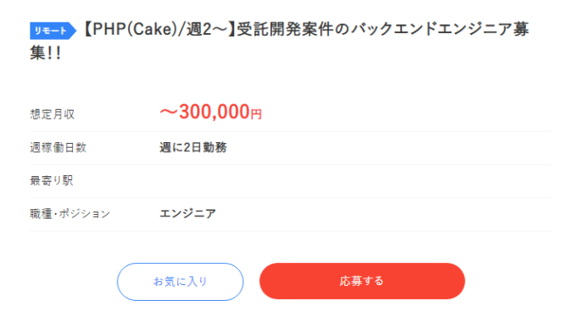Click the empty 最寄り駅 value area
The image size is (579, 319).
pos(356,181)
